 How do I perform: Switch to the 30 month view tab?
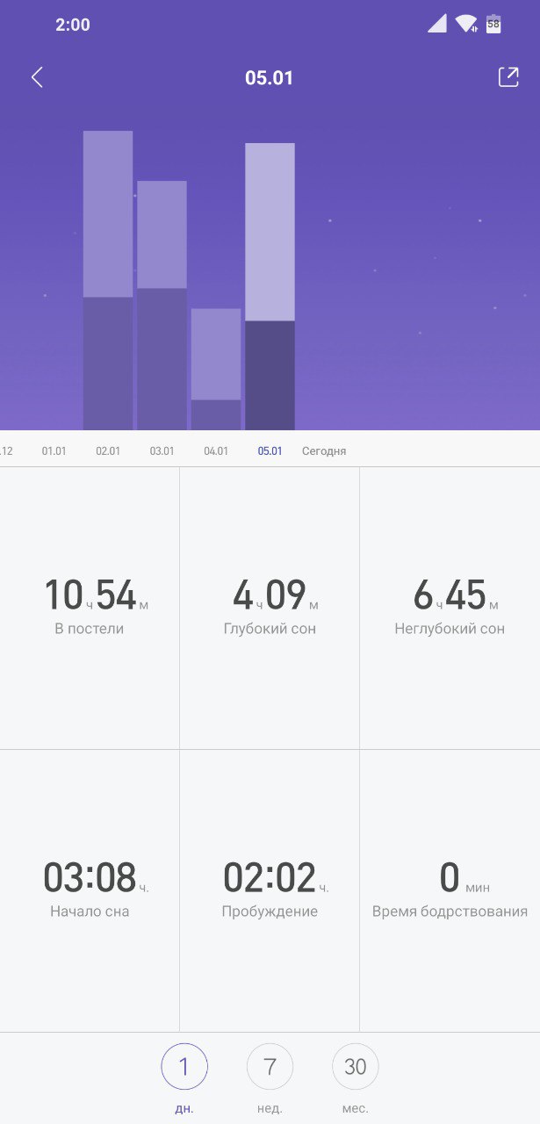(355, 1067)
